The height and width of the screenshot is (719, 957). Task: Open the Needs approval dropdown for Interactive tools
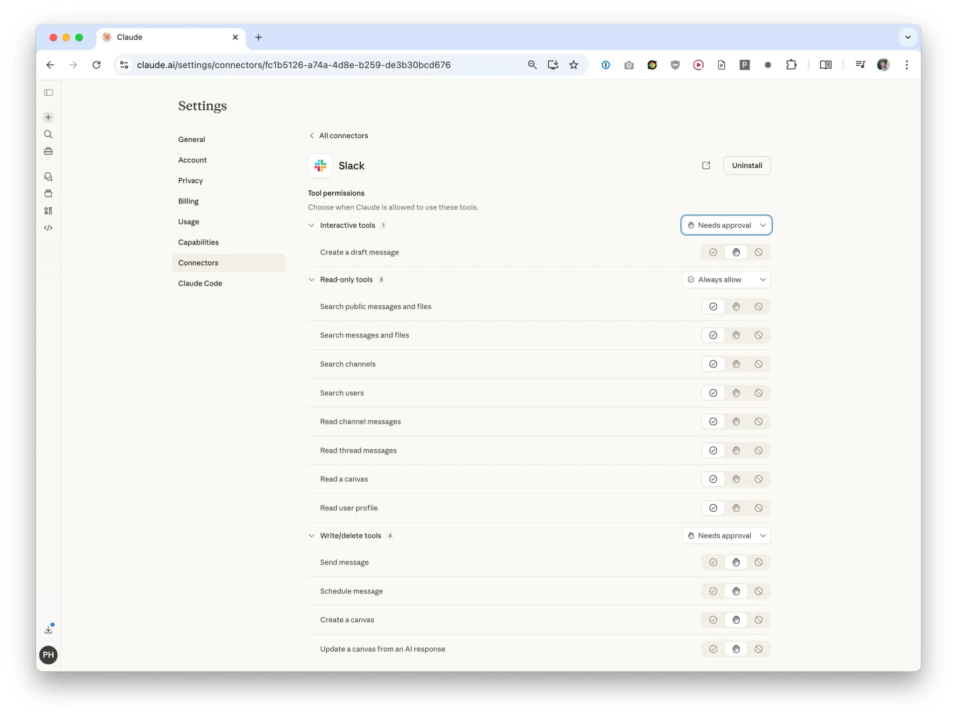point(726,225)
